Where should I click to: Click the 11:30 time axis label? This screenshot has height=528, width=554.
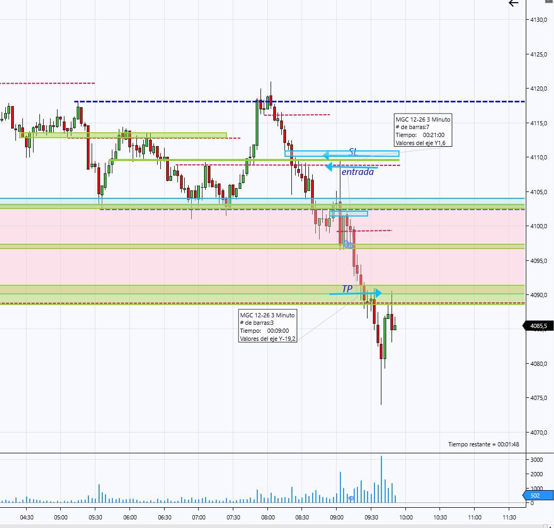tap(509, 517)
